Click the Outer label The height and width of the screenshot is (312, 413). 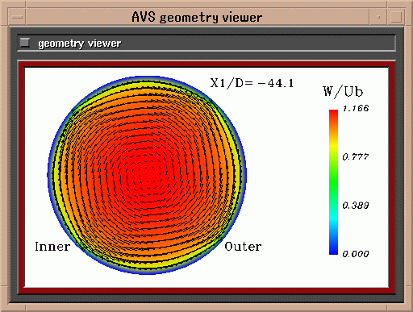click(243, 247)
